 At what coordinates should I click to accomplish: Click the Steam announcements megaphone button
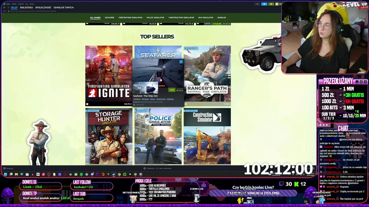pos(264,4)
